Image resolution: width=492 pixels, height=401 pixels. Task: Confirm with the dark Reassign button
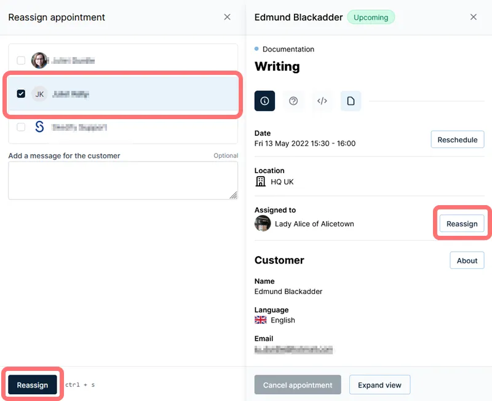[x=33, y=384]
